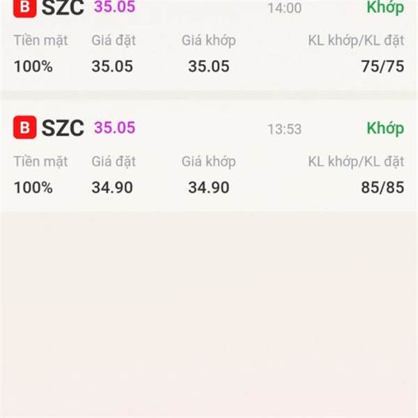Image resolution: width=418 pixels, height=418 pixels.
Task: Open the SZC ticker on the 14:00 order
Action: (63, 7)
